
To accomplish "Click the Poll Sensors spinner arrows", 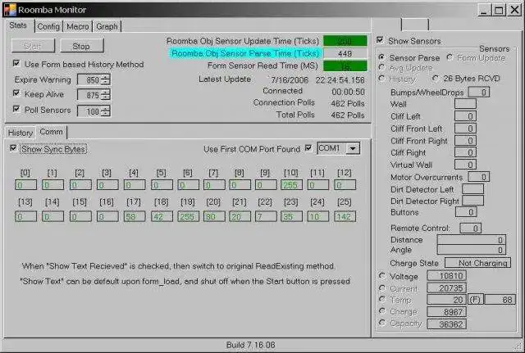I will pyautogui.click(x=106, y=111).
